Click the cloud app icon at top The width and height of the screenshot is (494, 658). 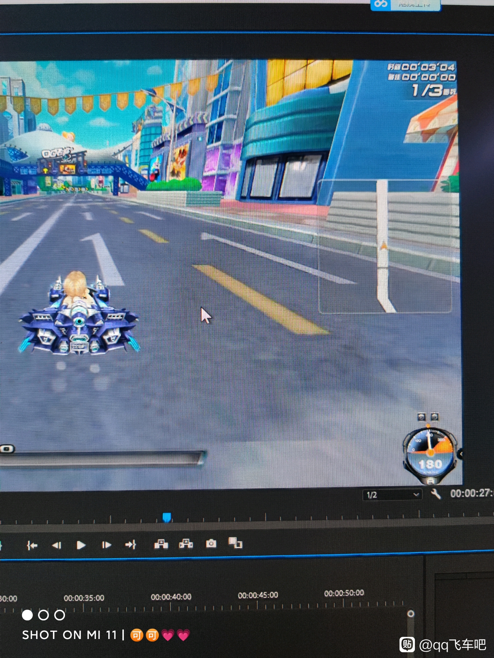point(381,4)
